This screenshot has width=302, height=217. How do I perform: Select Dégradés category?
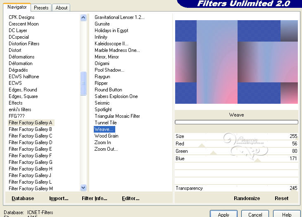(18, 70)
